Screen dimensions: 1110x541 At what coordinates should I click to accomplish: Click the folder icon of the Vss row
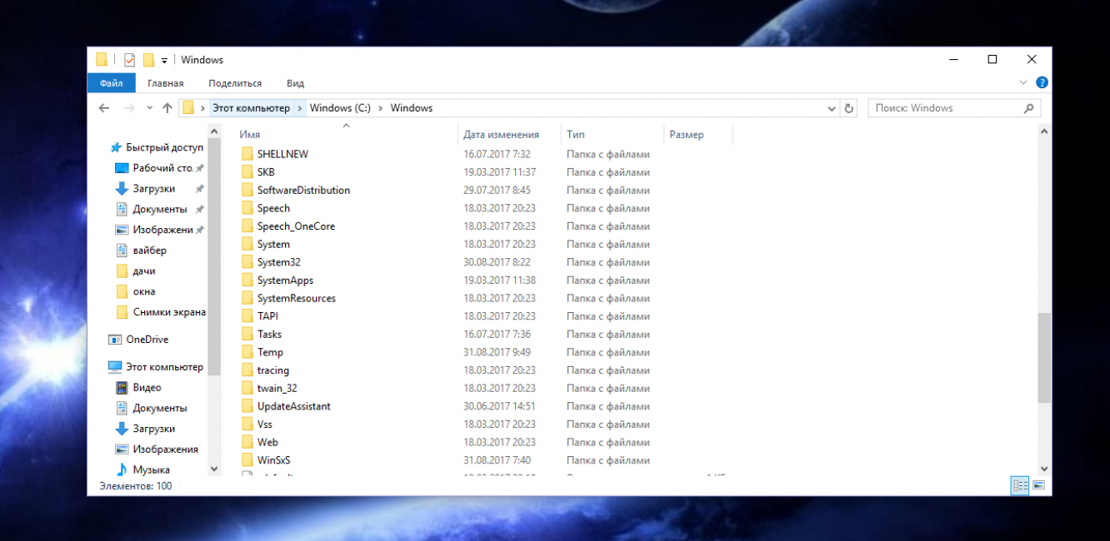click(x=247, y=424)
